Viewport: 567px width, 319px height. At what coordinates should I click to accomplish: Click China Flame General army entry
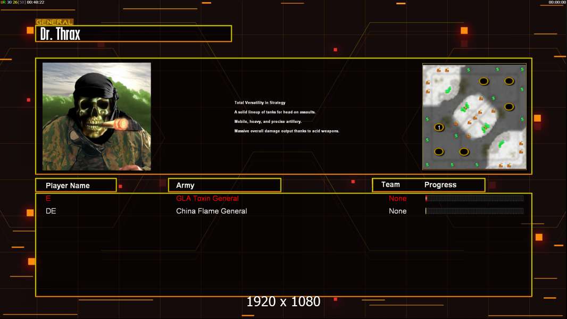coord(212,211)
